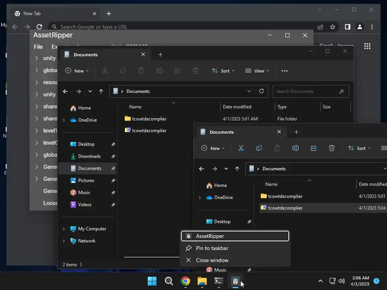This screenshot has height=290, width=387.
Task: Switch to the New Tab tab in Chrome
Action: [x=55, y=14]
